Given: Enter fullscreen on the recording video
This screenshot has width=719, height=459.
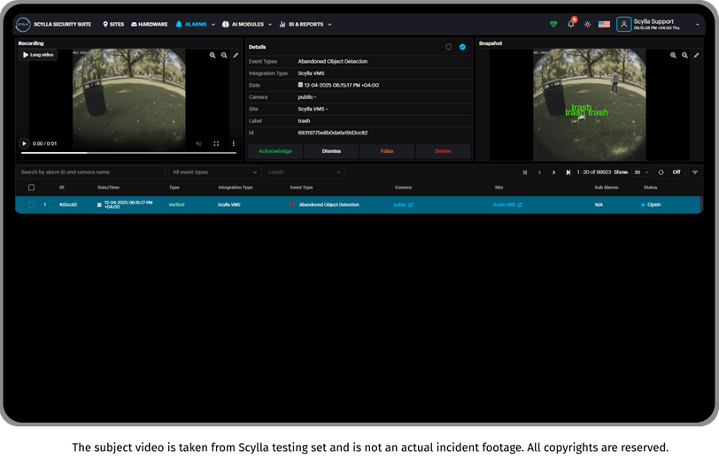Looking at the screenshot, I should coord(216,143).
